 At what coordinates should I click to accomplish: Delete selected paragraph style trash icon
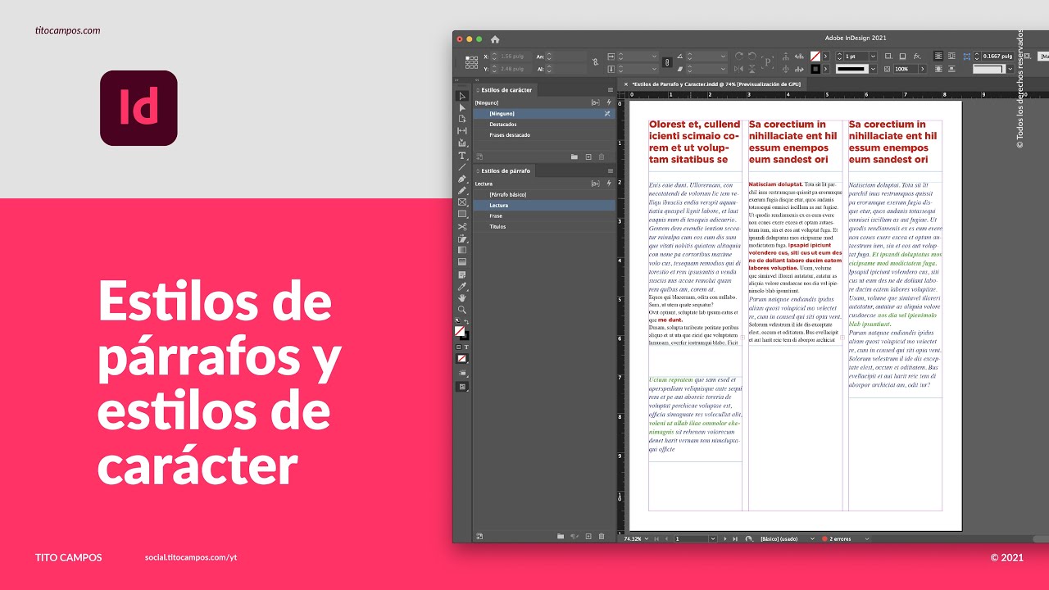pyautogui.click(x=602, y=536)
